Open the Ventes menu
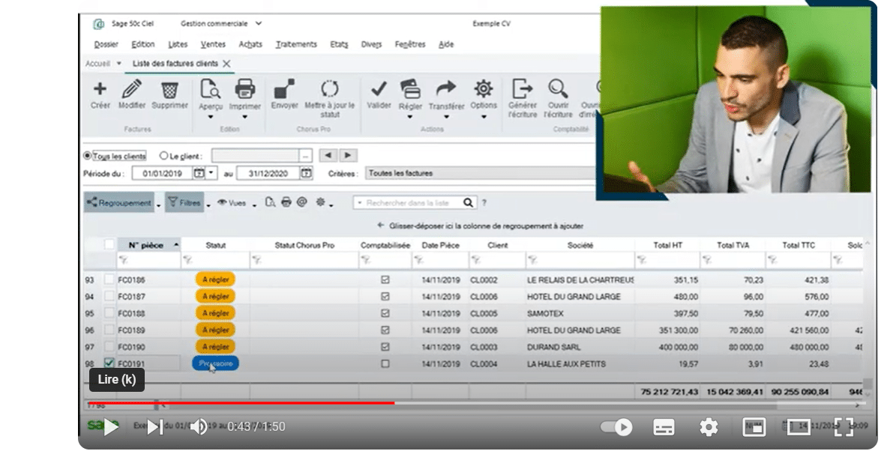The width and height of the screenshot is (887, 454). [x=214, y=44]
